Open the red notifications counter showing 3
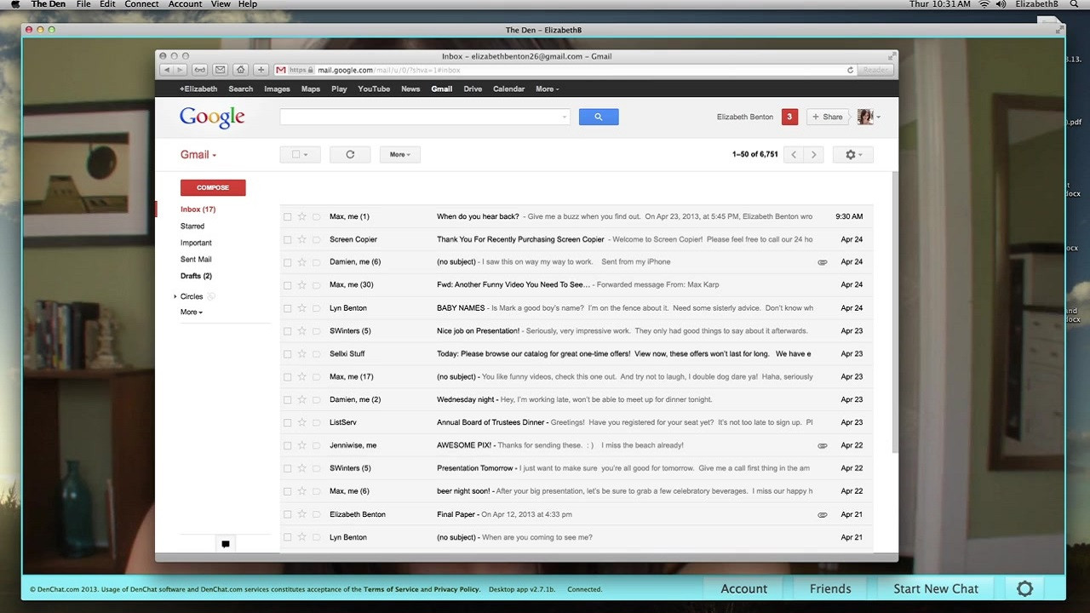1090x613 pixels. point(789,117)
